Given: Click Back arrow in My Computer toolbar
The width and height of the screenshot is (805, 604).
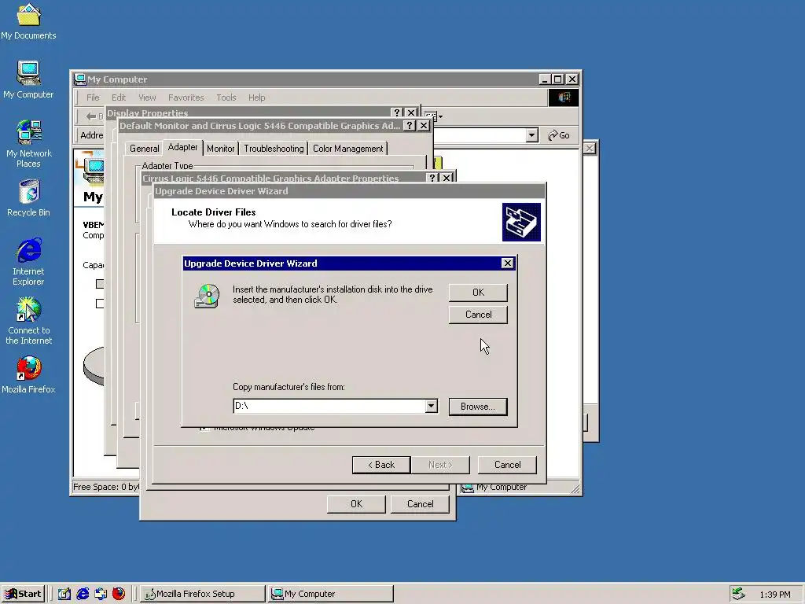Looking at the screenshot, I should [92, 116].
